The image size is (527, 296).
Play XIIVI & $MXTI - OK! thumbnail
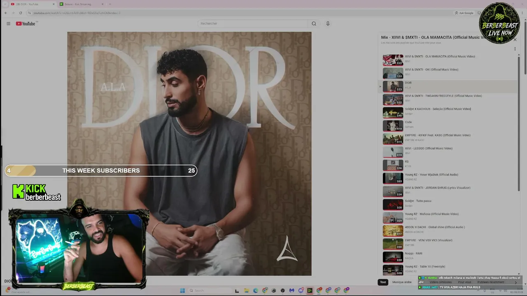(x=393, y=73)
